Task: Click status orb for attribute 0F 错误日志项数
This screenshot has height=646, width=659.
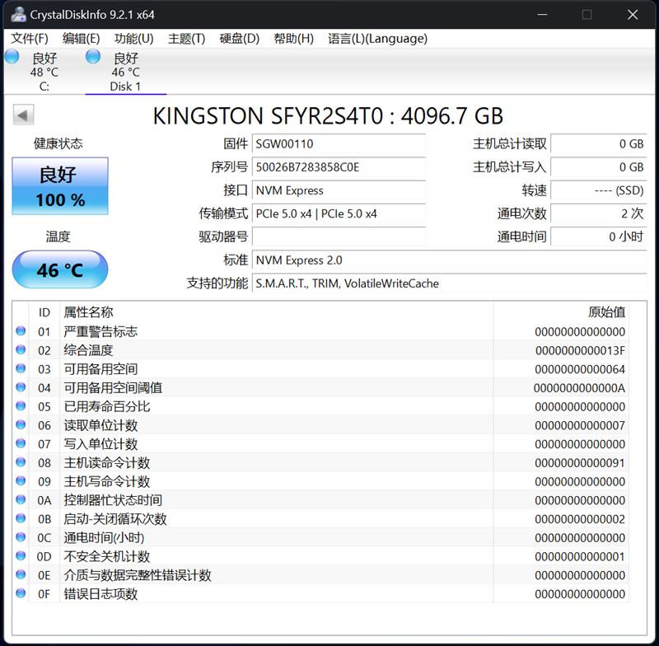Action: pyautogui.click(x=21, y=593)
